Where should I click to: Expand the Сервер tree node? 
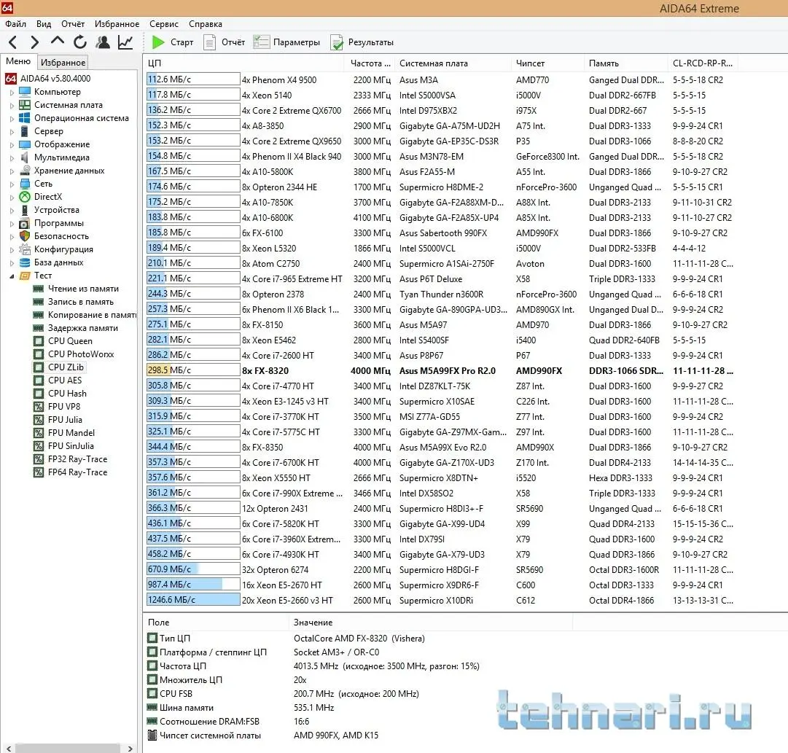[12, 132]
